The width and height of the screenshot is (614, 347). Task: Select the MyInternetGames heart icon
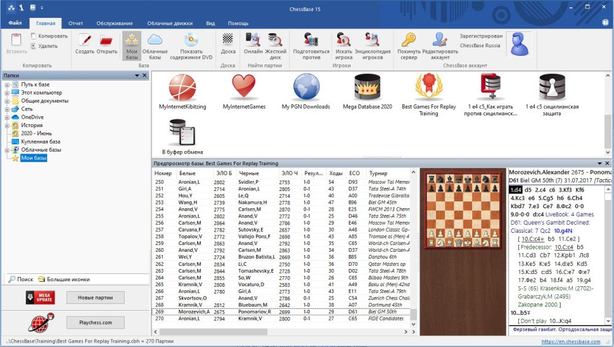244,87
